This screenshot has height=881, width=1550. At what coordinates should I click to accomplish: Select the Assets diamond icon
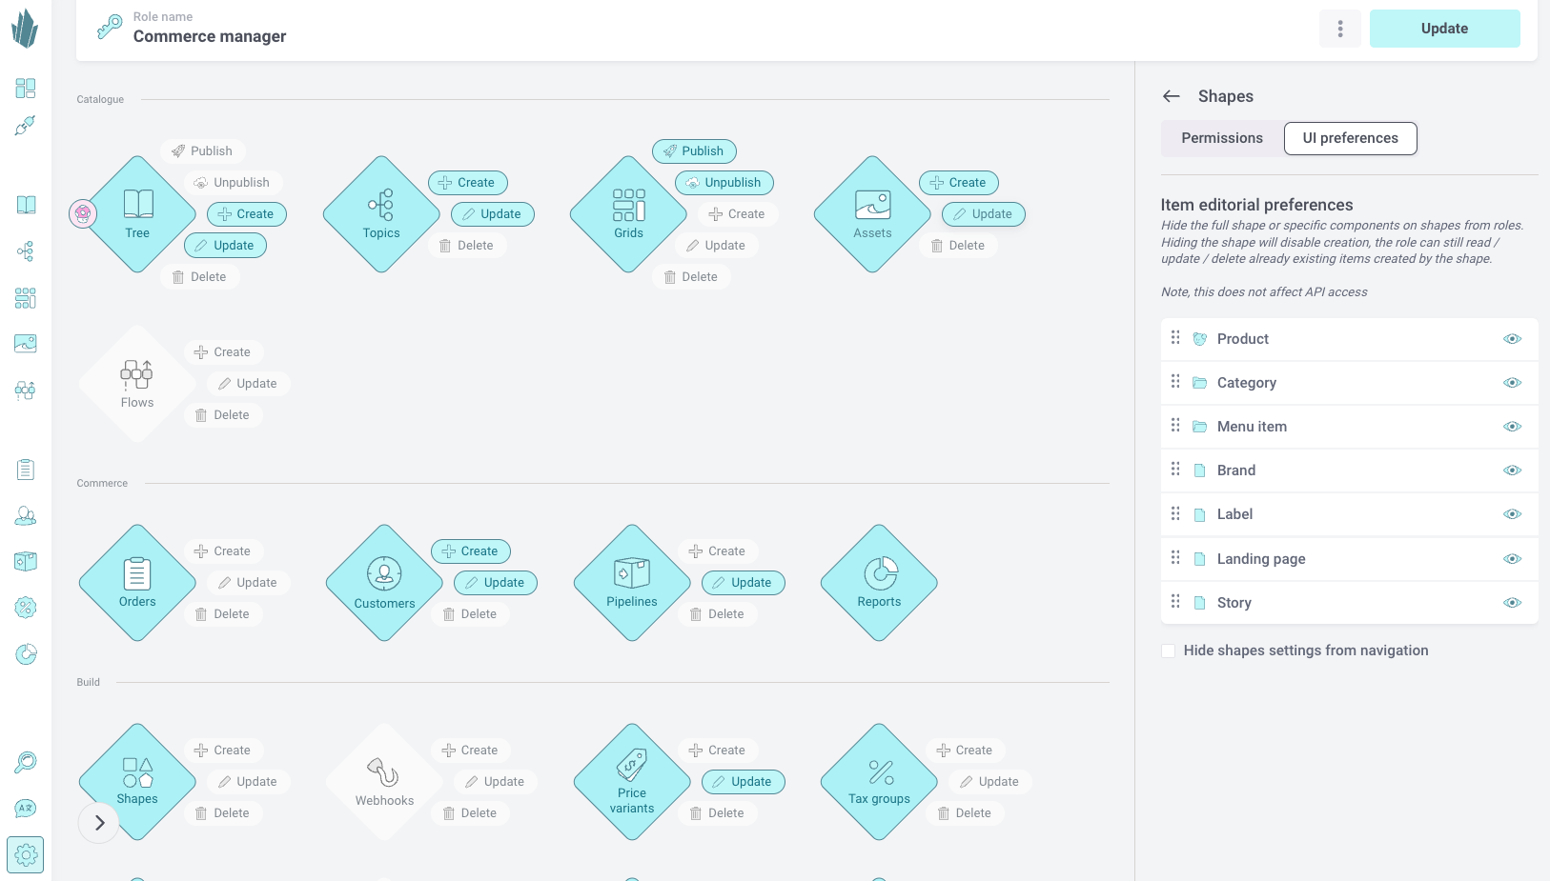click(x=872, y=214)
